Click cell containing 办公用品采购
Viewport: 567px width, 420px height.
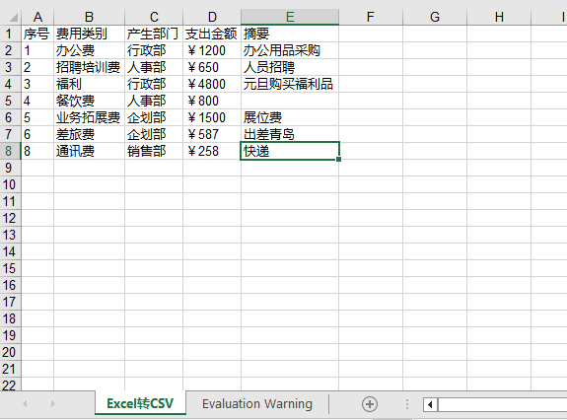290,50
